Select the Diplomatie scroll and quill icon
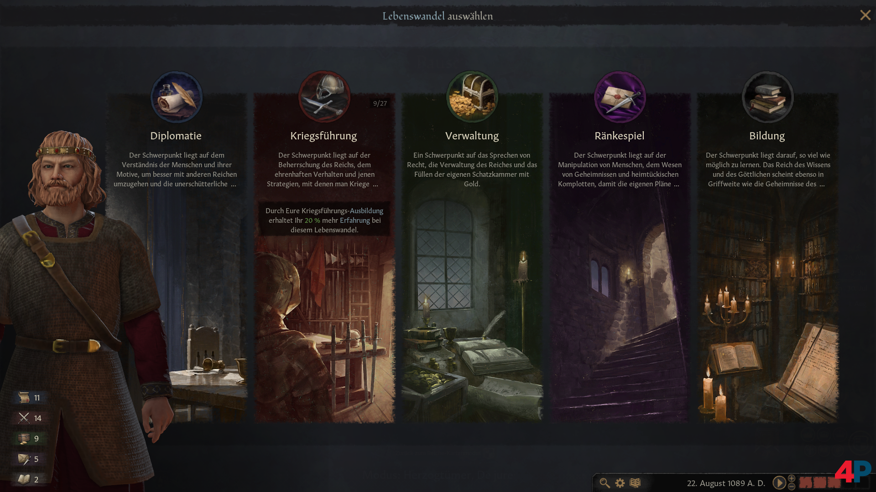The image size is (876, 492). [x=177, y=97]
